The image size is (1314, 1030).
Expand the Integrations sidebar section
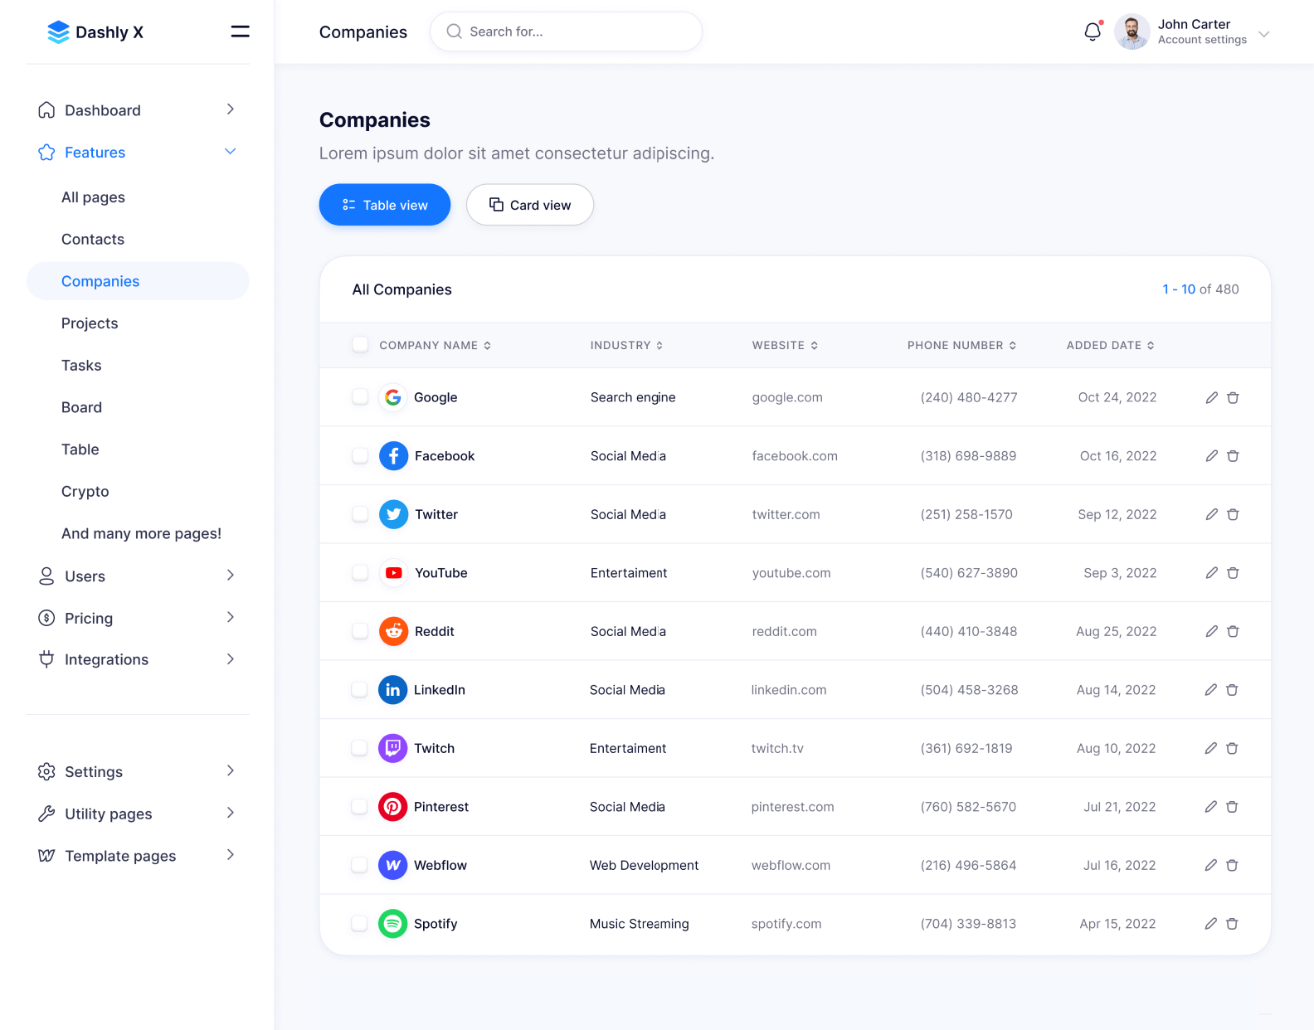(138, 659)
